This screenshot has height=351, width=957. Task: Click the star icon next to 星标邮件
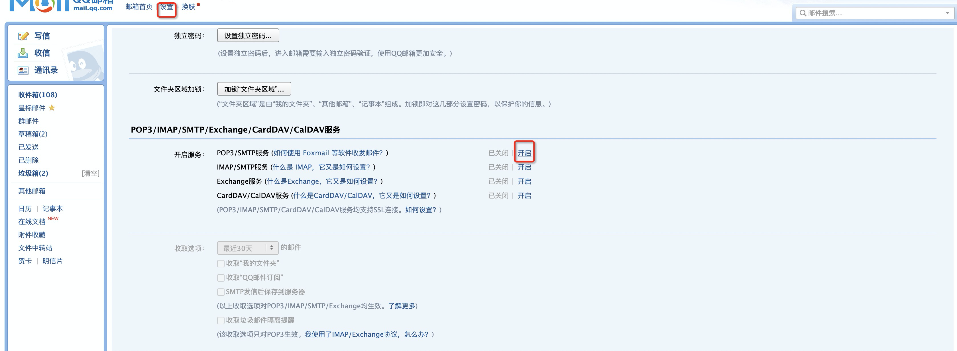52,108
